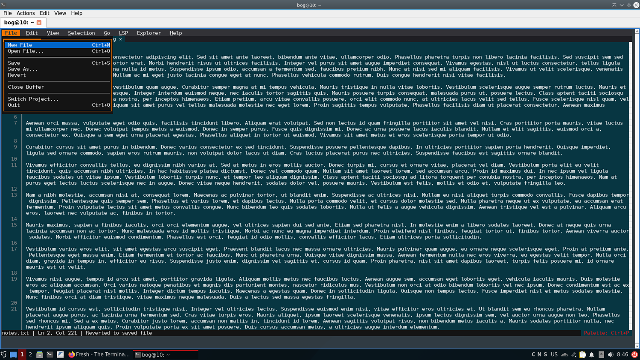Click Palette: Ctrl+P in status bar
The image size is (640, 360).
click(x=606, y=333)
